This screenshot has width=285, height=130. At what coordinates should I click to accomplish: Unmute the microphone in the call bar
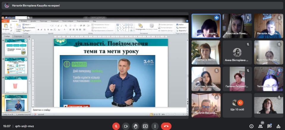116,126
